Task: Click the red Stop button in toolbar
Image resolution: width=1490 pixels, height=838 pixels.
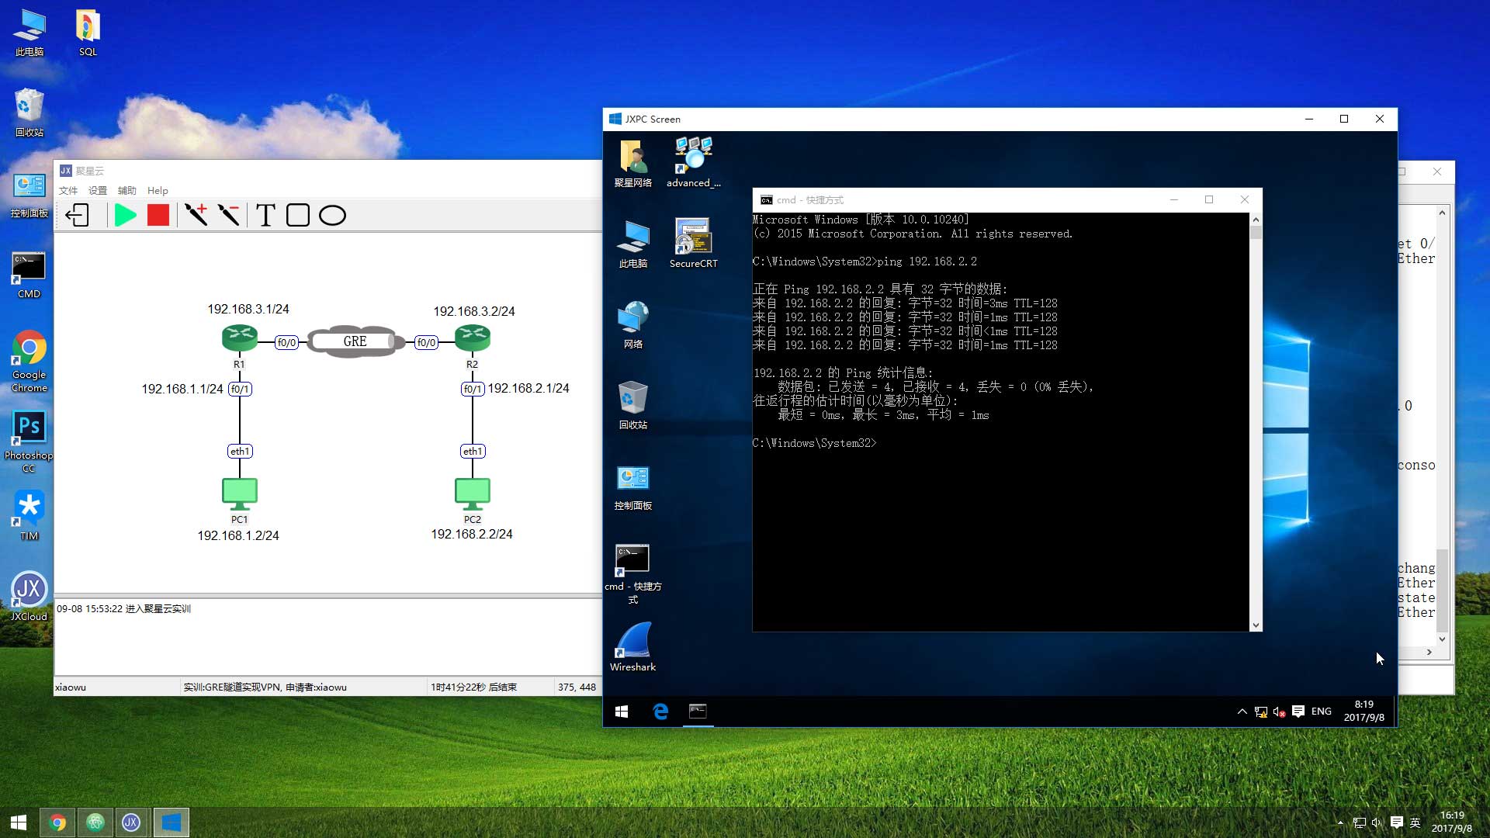Action: tap(158, 215)
